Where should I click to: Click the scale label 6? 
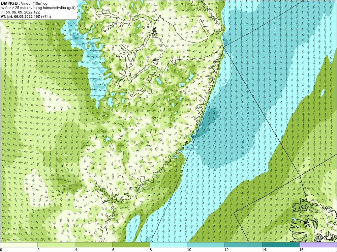coord(113,250)
